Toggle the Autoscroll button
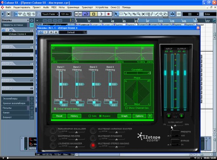 pyautogui.click(x=172, y=14)
